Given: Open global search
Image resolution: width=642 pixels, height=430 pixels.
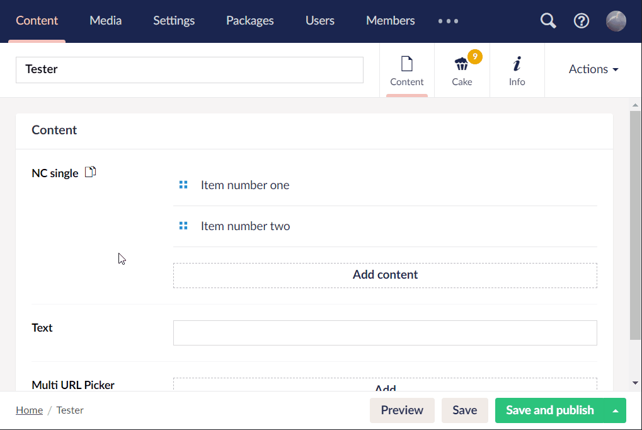Looking at the screenshot, I should click(x=547, y=20).
